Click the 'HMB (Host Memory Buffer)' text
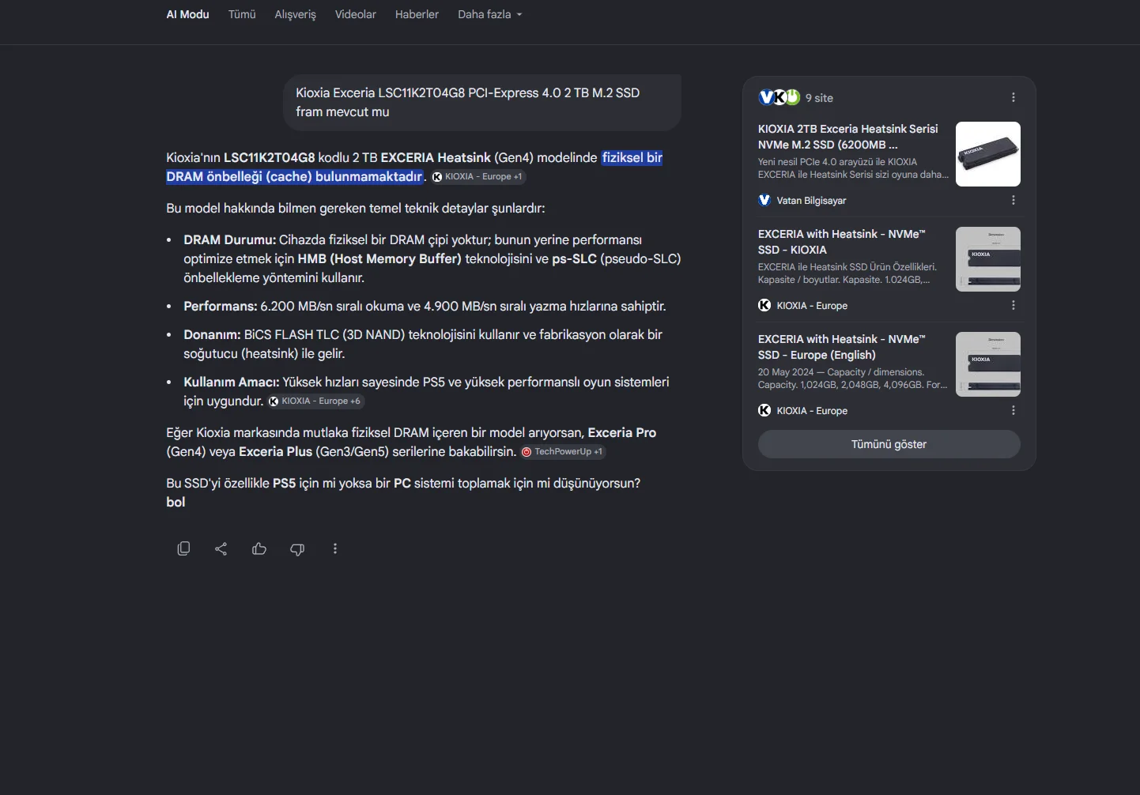 pos(379,258)
